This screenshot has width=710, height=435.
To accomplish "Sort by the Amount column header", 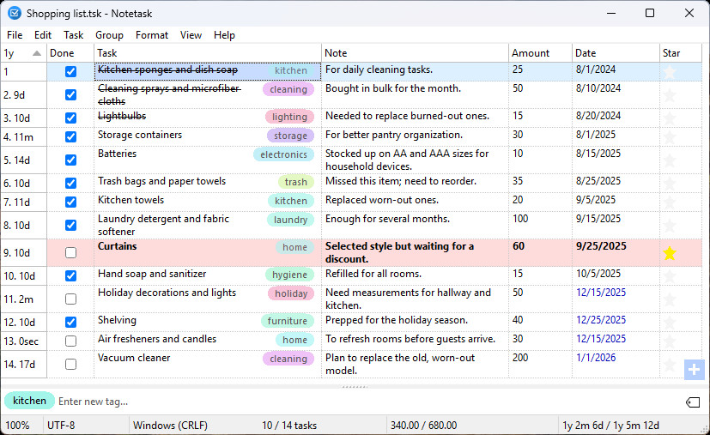I will click(x=540, y=53).
